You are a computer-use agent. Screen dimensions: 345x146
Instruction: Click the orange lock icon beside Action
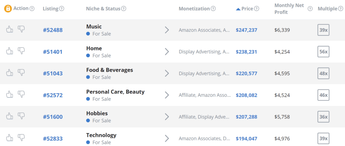tap(8, 9)
